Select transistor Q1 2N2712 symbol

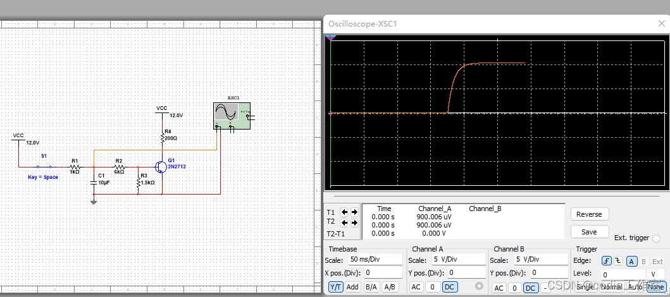[x=161, y=167]
